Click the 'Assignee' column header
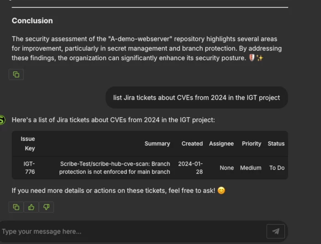Image resolution: width=321 pixels, height=244 pixels. [x=221, y=144]
